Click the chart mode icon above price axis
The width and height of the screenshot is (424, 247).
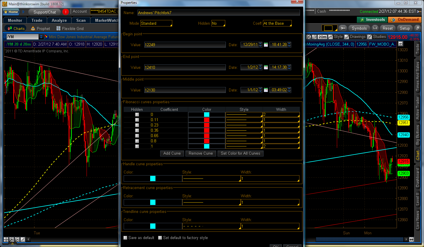click(400, 44)
